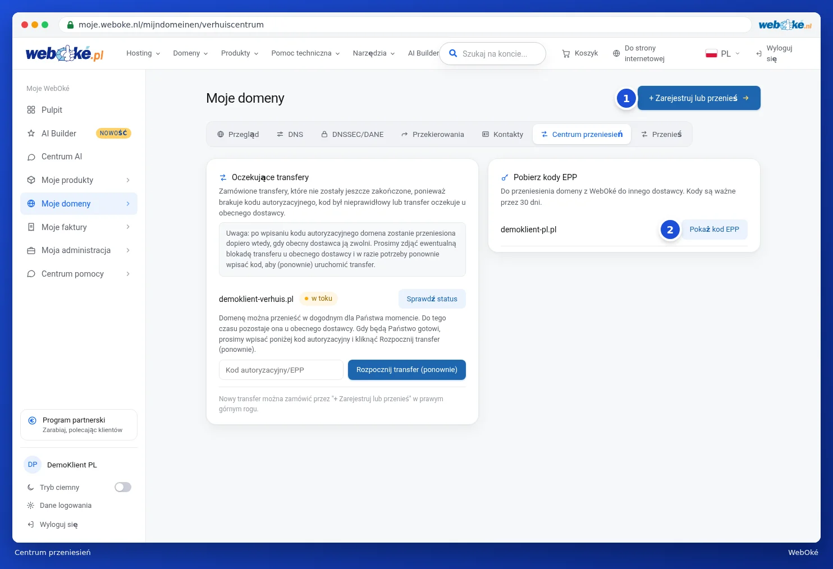Viewport: 833px width, 569px height.
Task: Open Centrum AI chat icon
Action: coord(31,157)
